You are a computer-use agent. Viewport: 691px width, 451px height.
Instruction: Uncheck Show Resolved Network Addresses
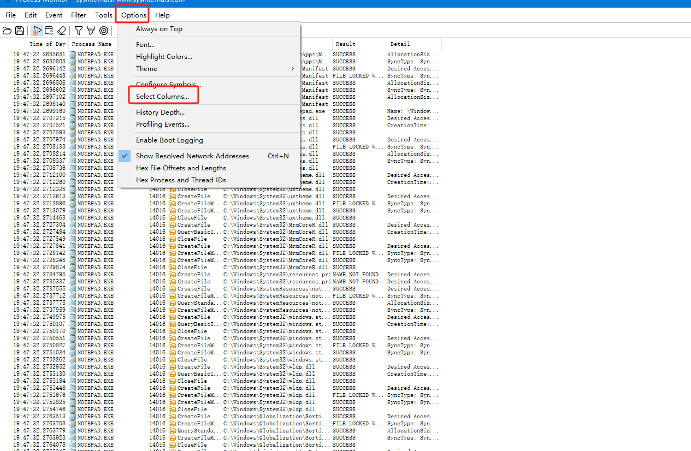tap(192, 156)
